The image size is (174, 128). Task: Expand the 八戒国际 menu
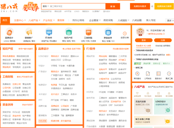(x=123, y=20)
